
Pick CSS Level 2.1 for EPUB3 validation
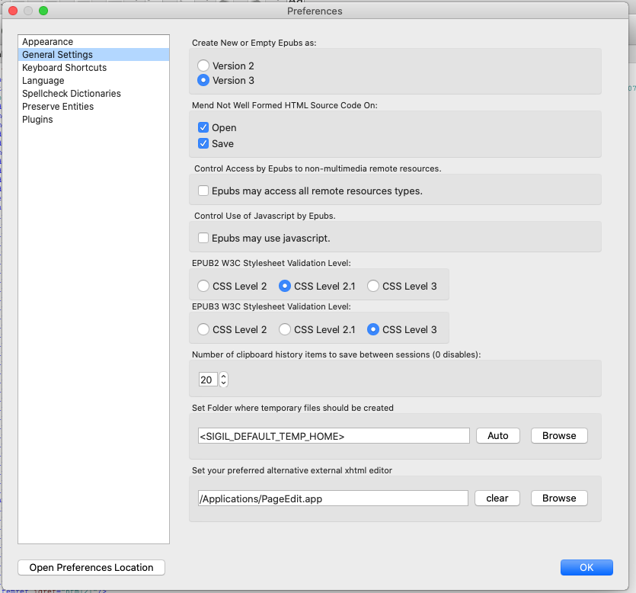[285, 329]
